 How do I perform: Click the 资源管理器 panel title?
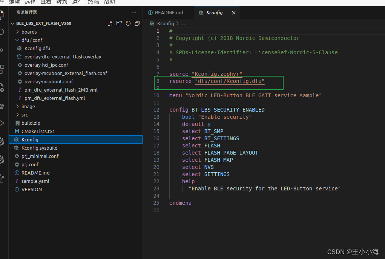pyautogui.click(x=26, y=12)
